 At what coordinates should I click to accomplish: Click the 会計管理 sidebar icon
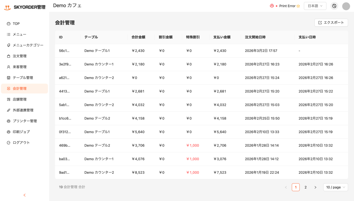9,89
